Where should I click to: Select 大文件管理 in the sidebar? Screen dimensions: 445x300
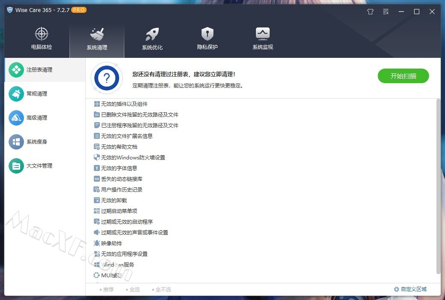click(x=45, y=166)
